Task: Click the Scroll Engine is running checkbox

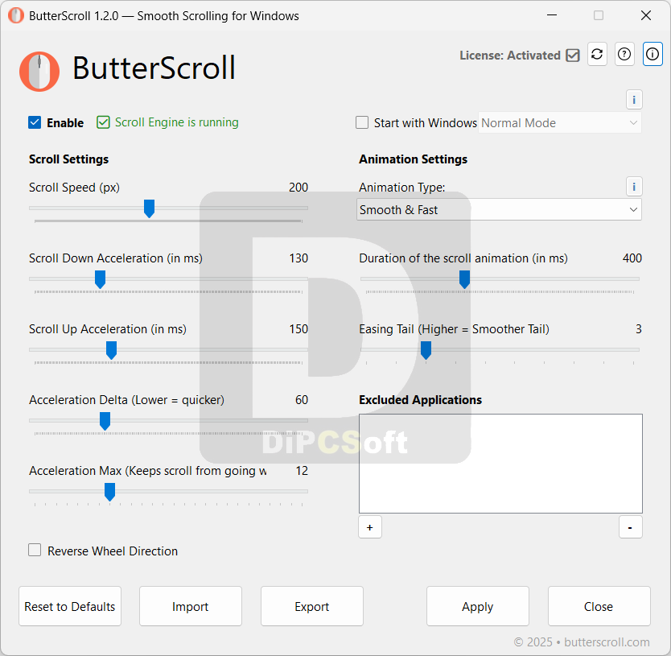Action: pos(103,122)
